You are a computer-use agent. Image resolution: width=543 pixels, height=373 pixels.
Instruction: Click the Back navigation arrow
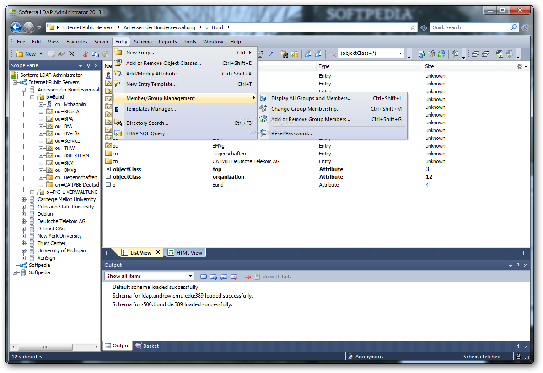tap(16, 27)
